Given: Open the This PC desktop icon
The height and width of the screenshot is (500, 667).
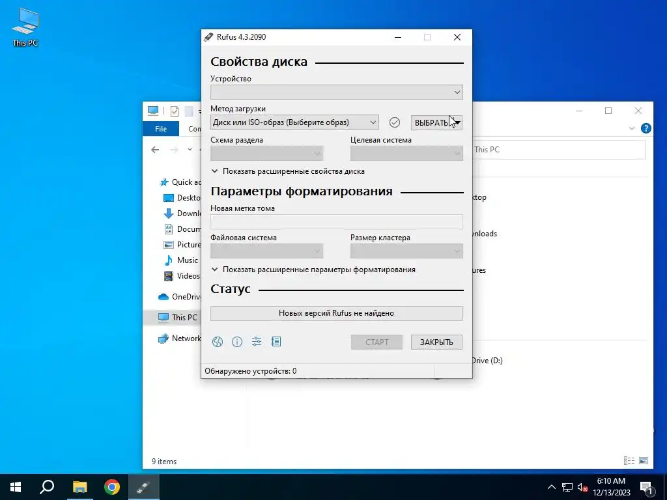Looking at the screenshot, I should click(x=25, y=27).
